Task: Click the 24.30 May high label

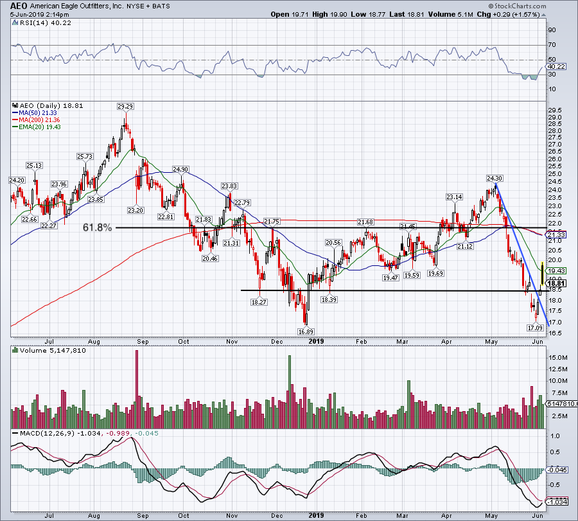Action: pyautogui.click(x=495, y=179)
